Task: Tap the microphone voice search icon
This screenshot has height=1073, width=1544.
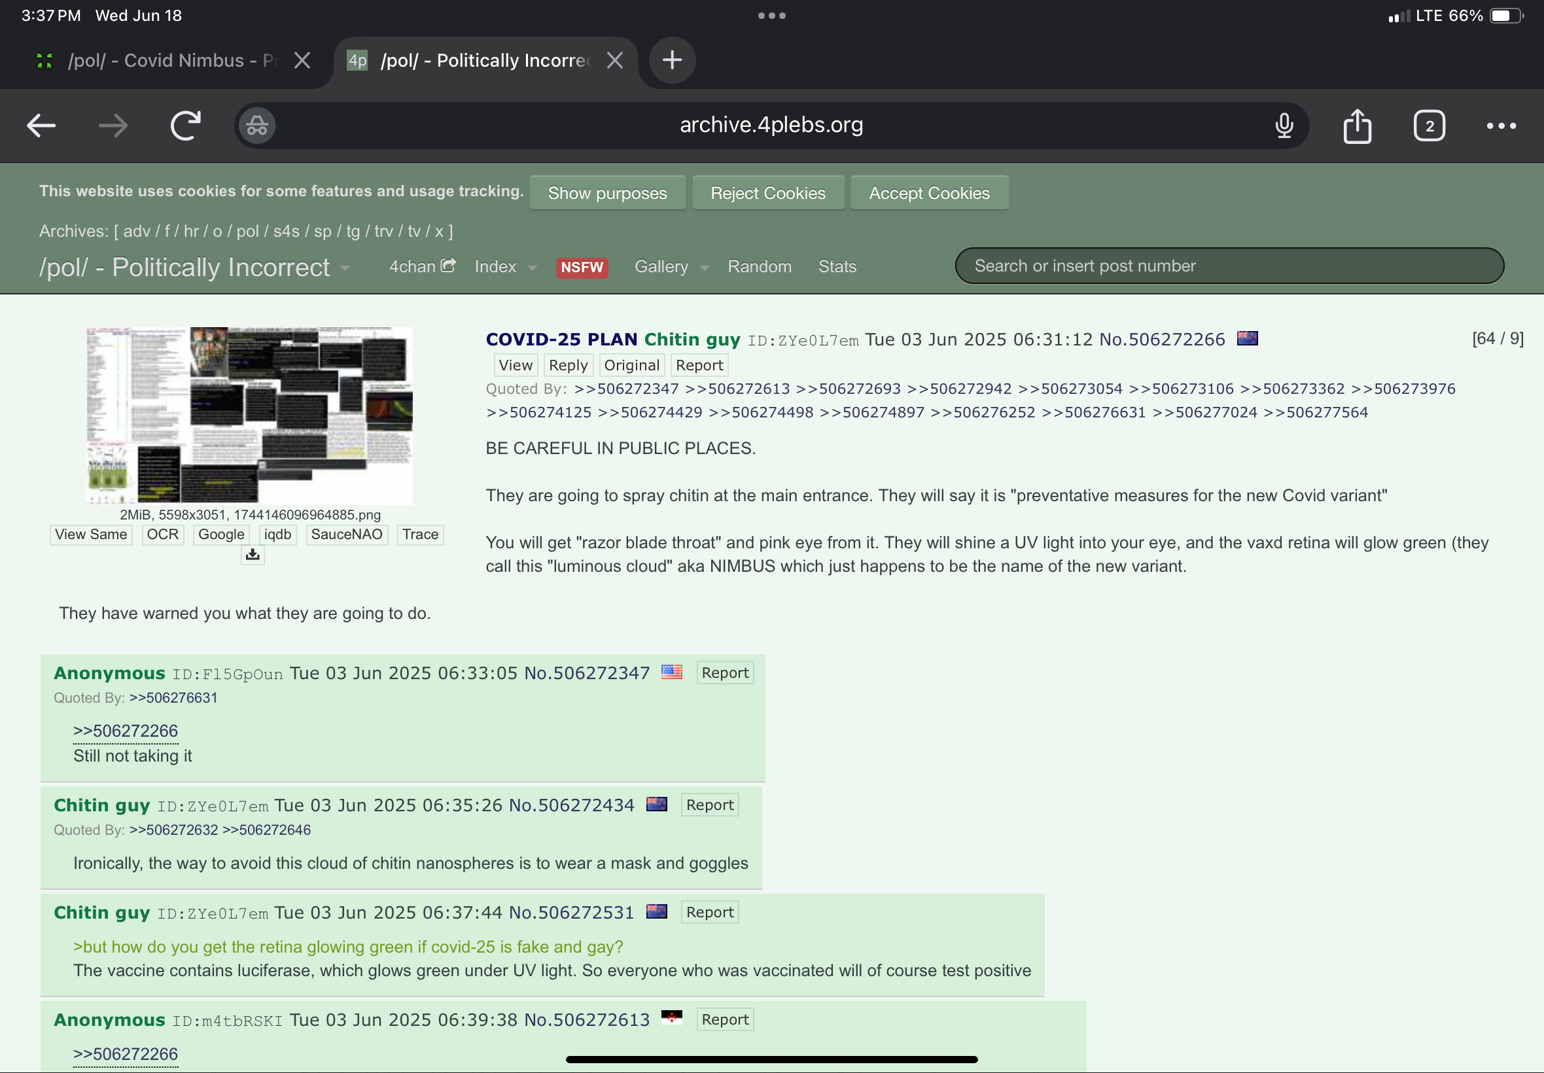Action: 1284,126
